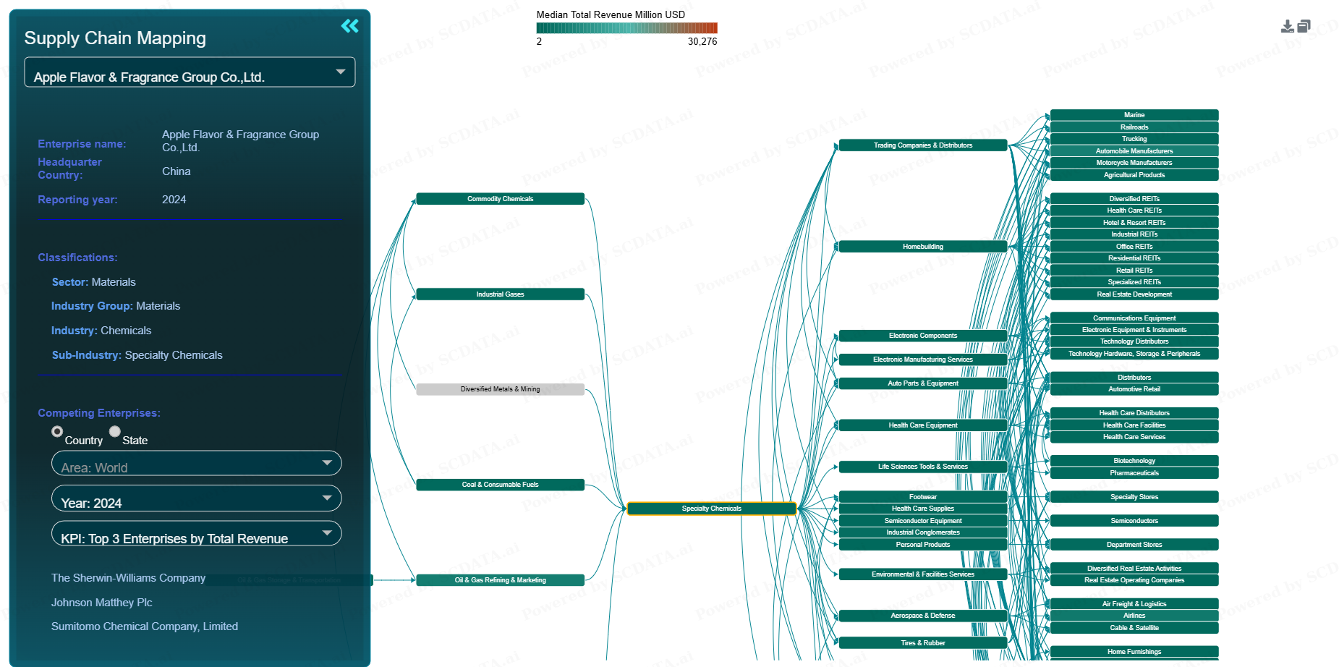Viewport: 1339px width, 667px height.
Task: Open the KPI Top 3 Enterprises dropdown
Action: [196, 535]
